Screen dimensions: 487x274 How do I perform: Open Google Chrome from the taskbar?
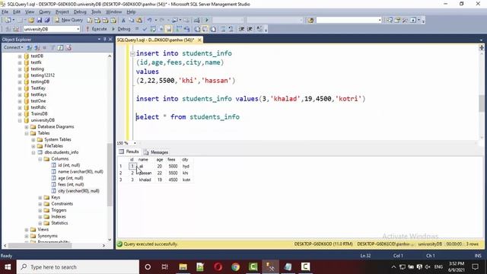pyautogui.click(x=235, y=267)
